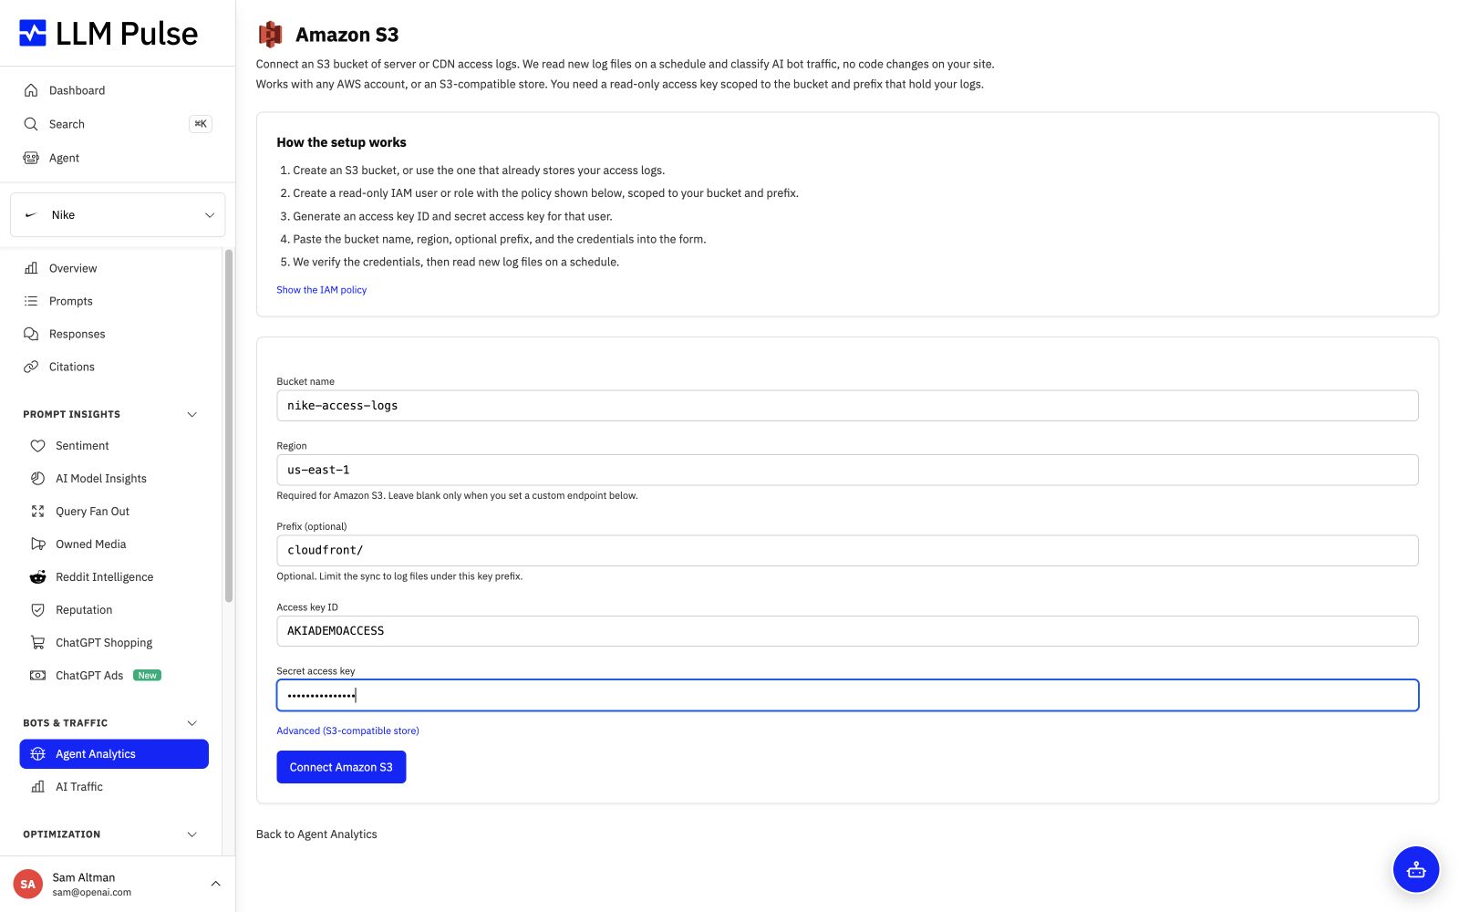Show the IAM policy
This screenshot has height=912, width=1459.
pos(322,290)
